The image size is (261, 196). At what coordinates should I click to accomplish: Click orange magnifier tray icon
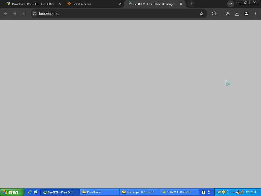point(242,192)
